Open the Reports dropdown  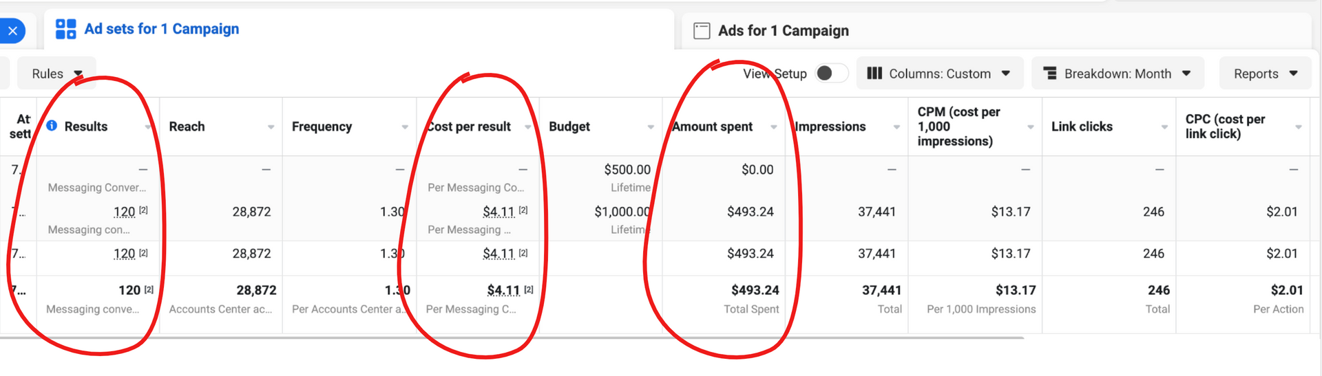[x=1266, y=74]
